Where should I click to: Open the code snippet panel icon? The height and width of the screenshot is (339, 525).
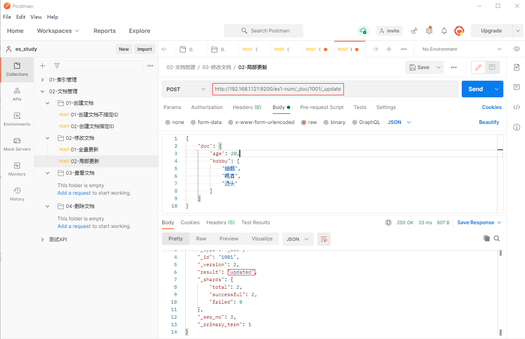pyautogui.click(x=516, y=107)
